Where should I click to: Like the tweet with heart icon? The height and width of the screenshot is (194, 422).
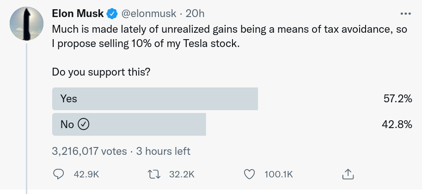(x=249, y=174)
